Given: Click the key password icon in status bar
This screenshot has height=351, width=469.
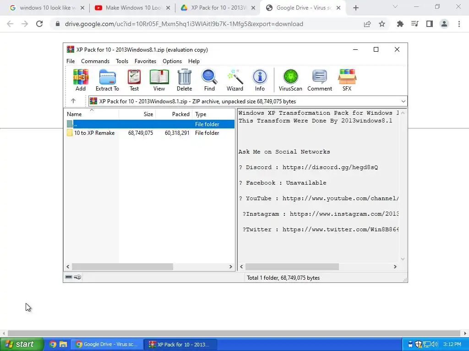Looking at the screenshot, I should [x=77, y=277].
